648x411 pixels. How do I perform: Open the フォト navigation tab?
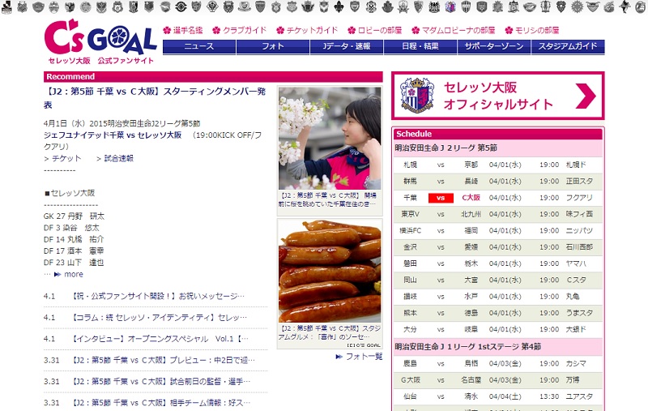coord(273,47)
